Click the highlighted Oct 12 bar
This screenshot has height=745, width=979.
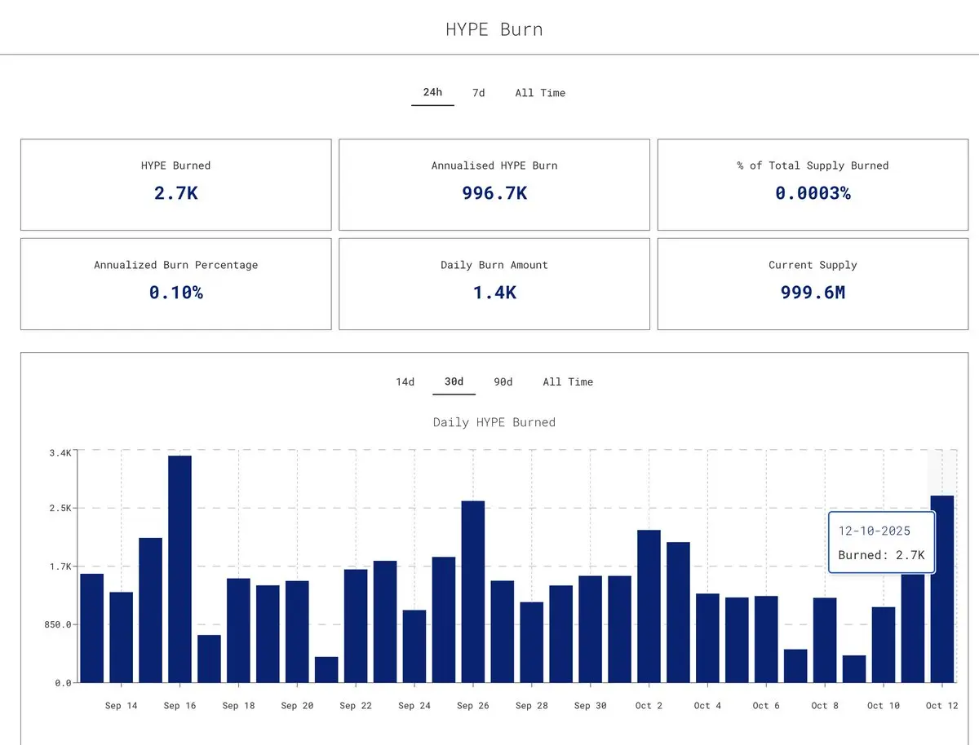[x=942, y=589]
